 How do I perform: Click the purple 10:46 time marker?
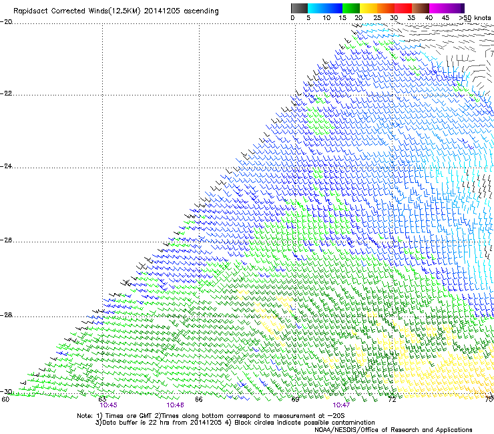tap(175, 405)
